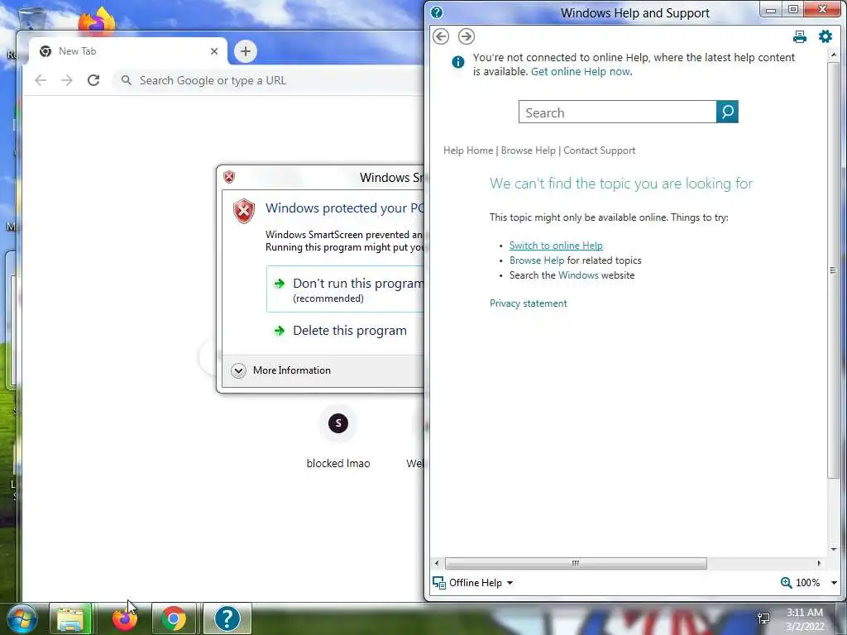The height and width of the screenshot is (635, 847).
Task: Click the network icon in system tray
Action: 763,618
